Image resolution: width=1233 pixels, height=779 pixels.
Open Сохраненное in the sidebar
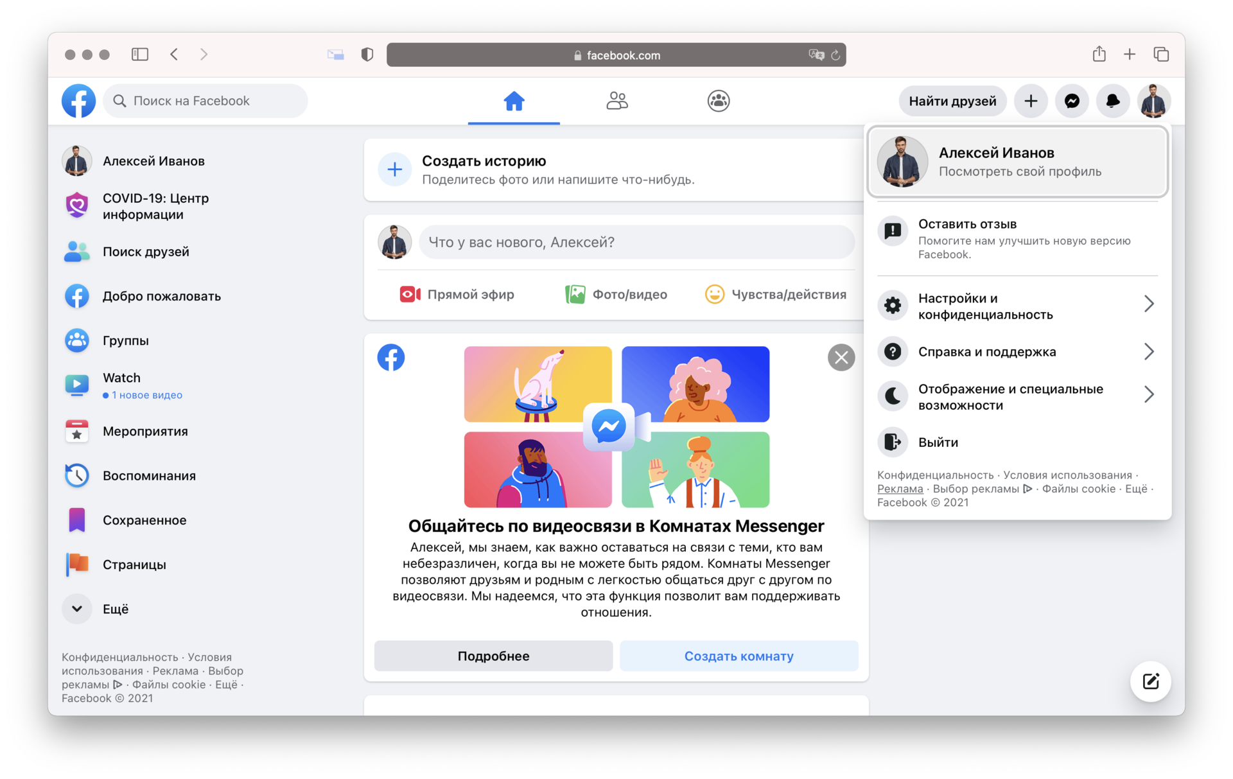(x=126, y=520)
